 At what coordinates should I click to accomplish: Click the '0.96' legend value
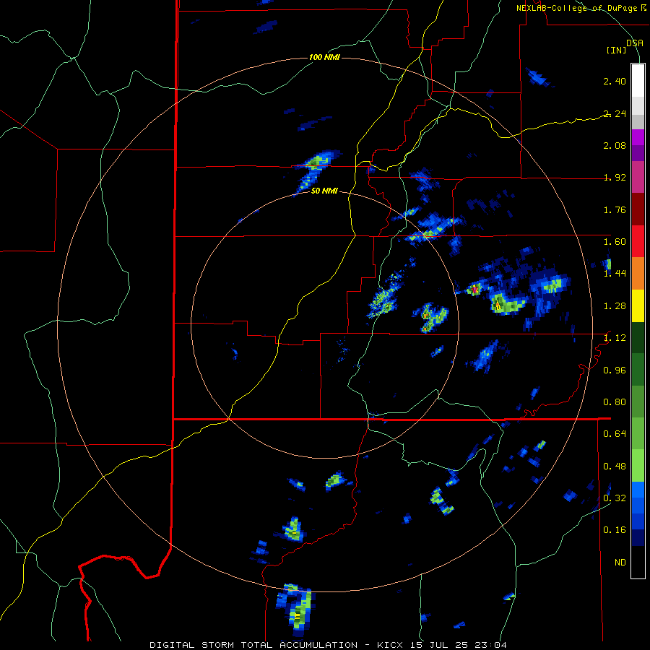click(x=615, y=370)
